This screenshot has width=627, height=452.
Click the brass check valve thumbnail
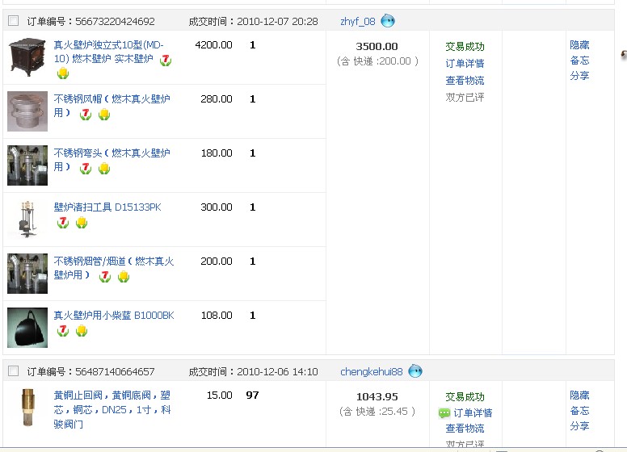coord(27,408)
